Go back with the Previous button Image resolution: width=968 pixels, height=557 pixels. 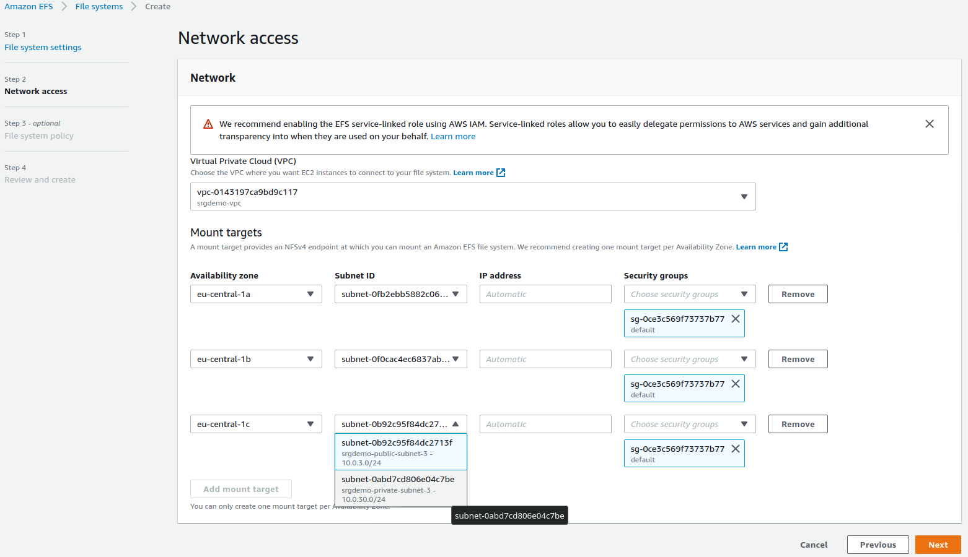pyautogui.click(x=877, y=545)
